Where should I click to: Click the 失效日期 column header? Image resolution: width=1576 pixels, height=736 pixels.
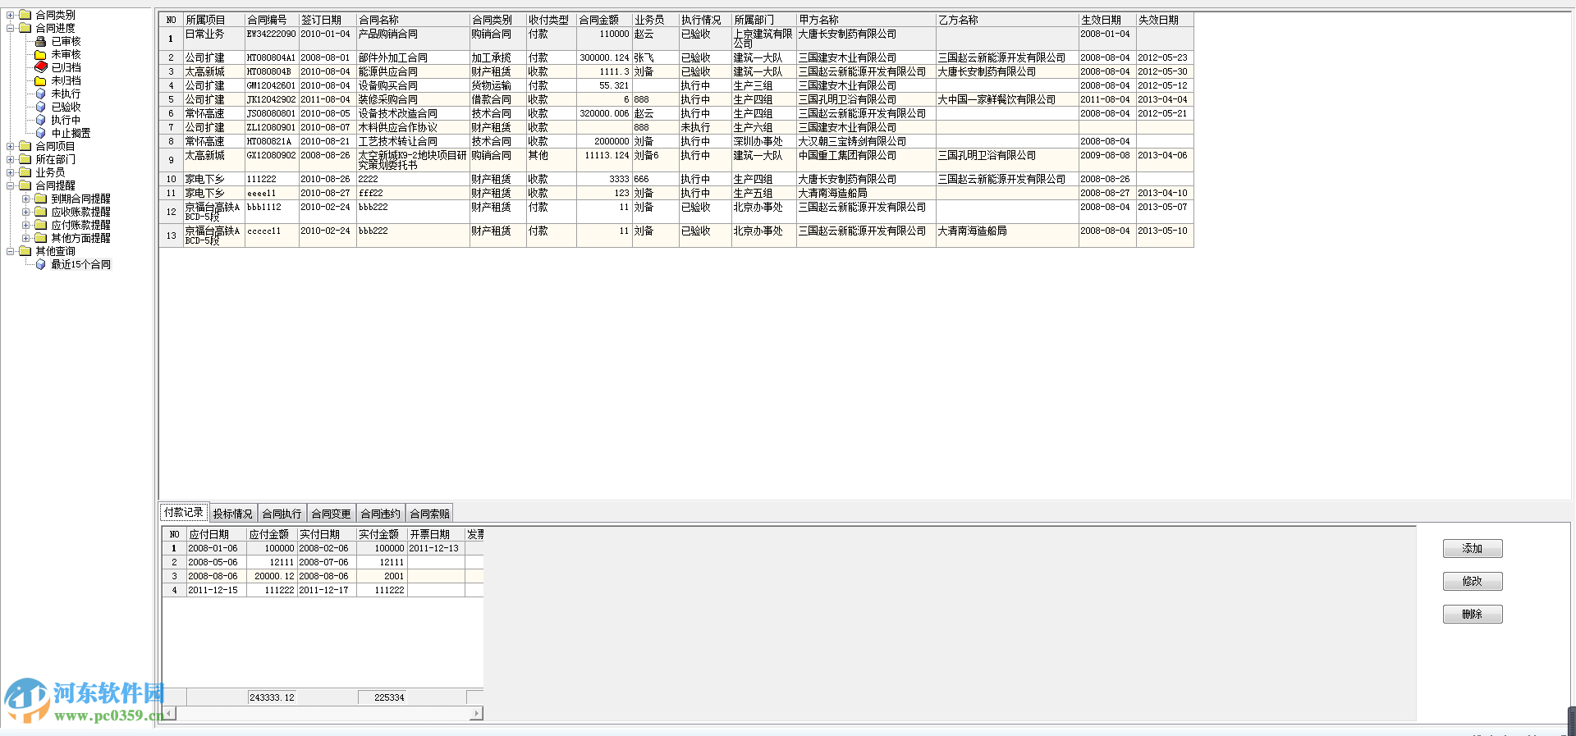click(x=1164, y=20)
